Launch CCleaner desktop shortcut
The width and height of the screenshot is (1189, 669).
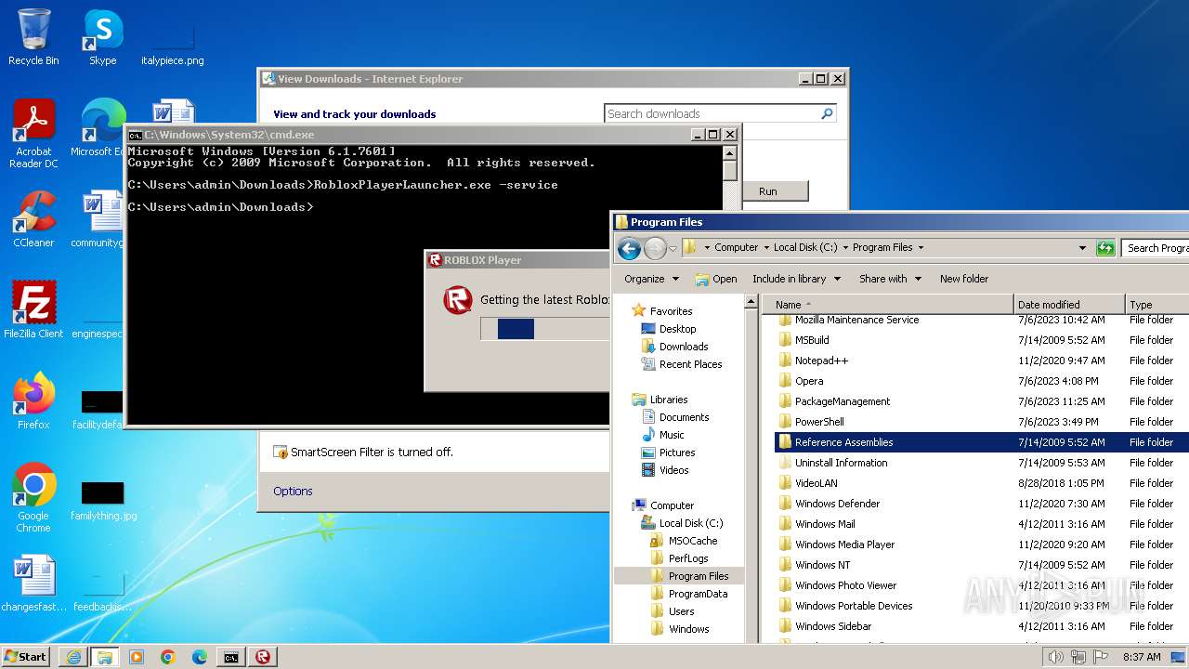tap(33, 219)
